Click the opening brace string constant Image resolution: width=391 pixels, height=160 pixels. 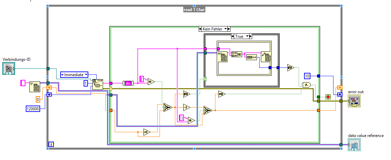(x=141, y=79)
